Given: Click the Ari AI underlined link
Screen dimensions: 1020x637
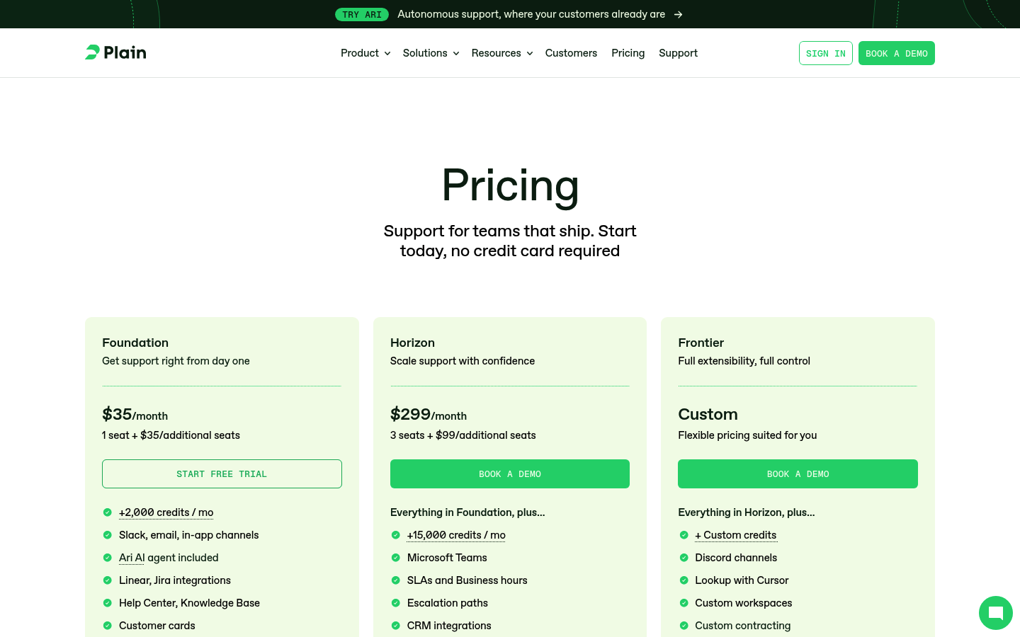Looking at the screenshot, I should point(132,558).
